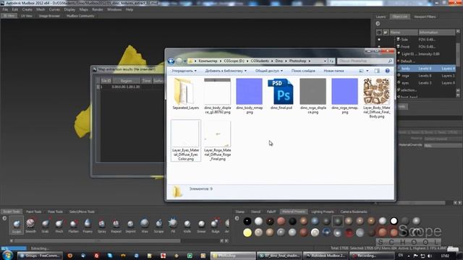463x260 pixels.
Task: Open the Mesh menu
Action: click(x=41, y=9)
